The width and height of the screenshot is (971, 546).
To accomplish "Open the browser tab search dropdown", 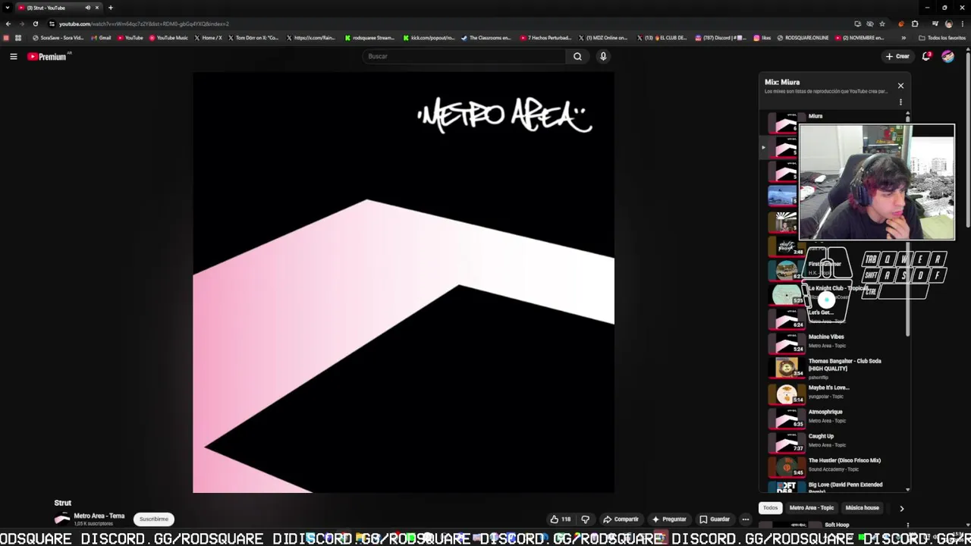I will (8, 8).
